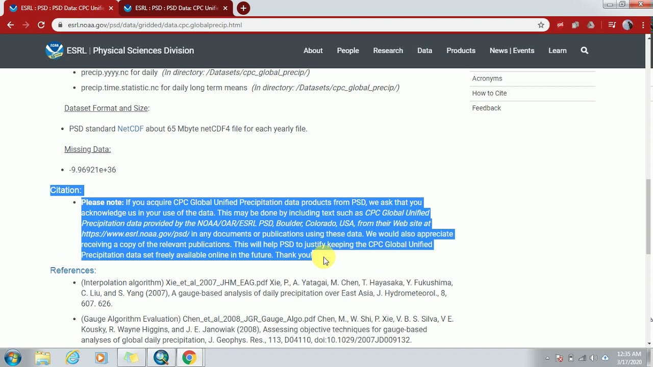Open the About menu

coord(313,50)
